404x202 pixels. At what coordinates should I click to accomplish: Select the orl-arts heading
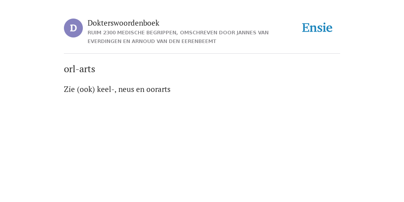click(x=79, y=69)
